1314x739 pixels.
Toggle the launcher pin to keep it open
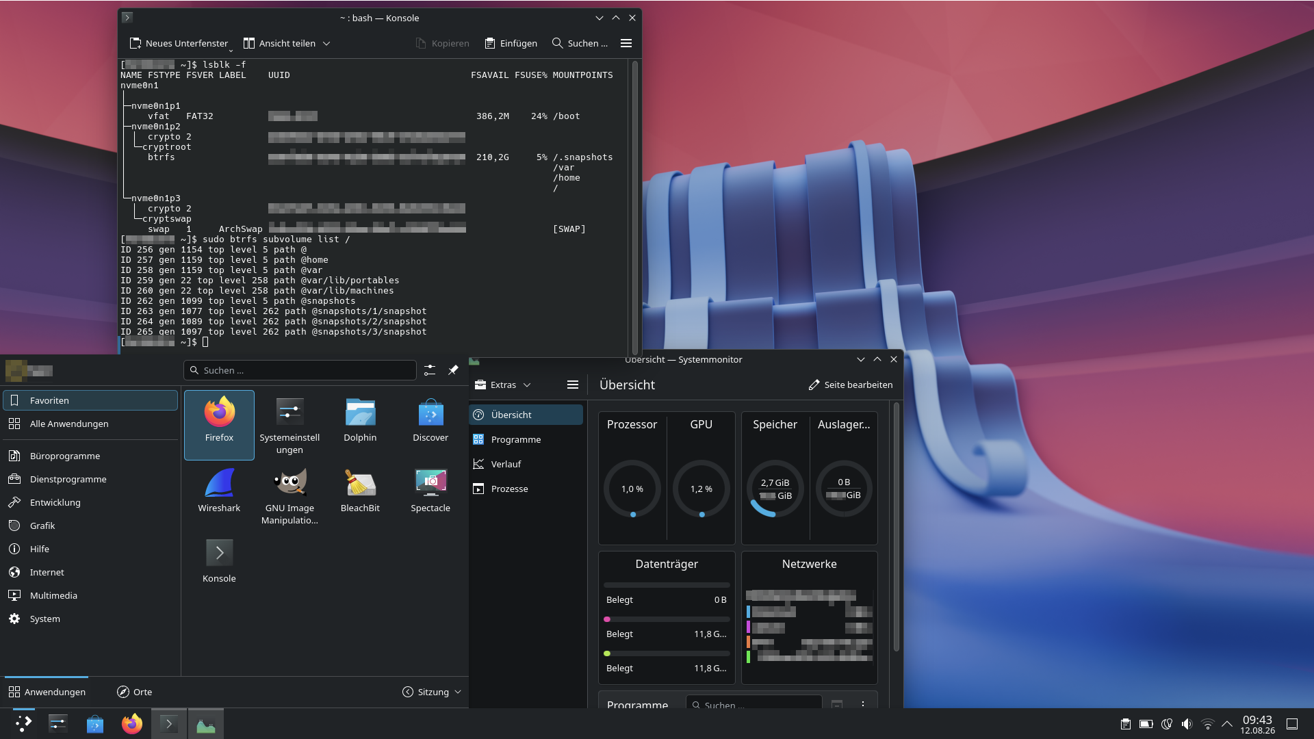453,370
